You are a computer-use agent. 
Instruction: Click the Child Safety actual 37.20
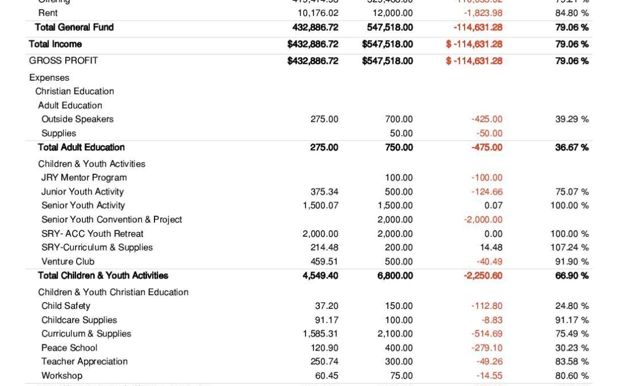[x=327, y=306]
